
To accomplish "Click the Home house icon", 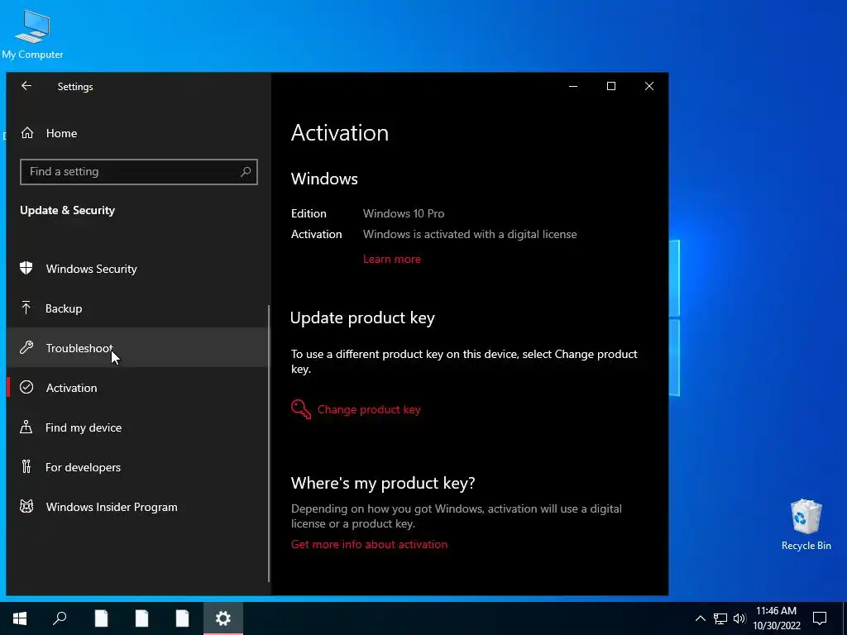I will pos(27,133).
